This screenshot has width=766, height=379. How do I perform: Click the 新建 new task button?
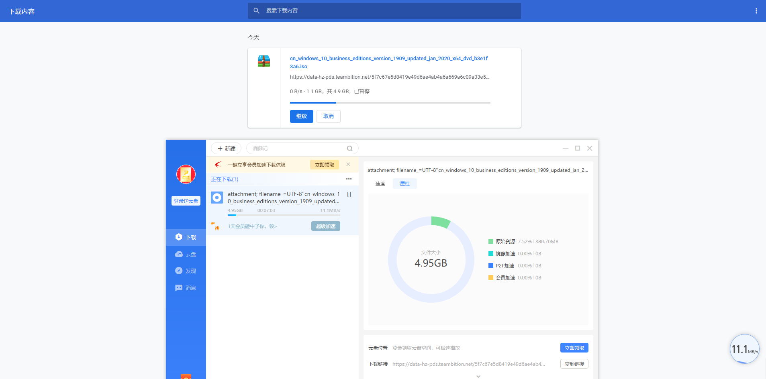click(x=226, y=149)
